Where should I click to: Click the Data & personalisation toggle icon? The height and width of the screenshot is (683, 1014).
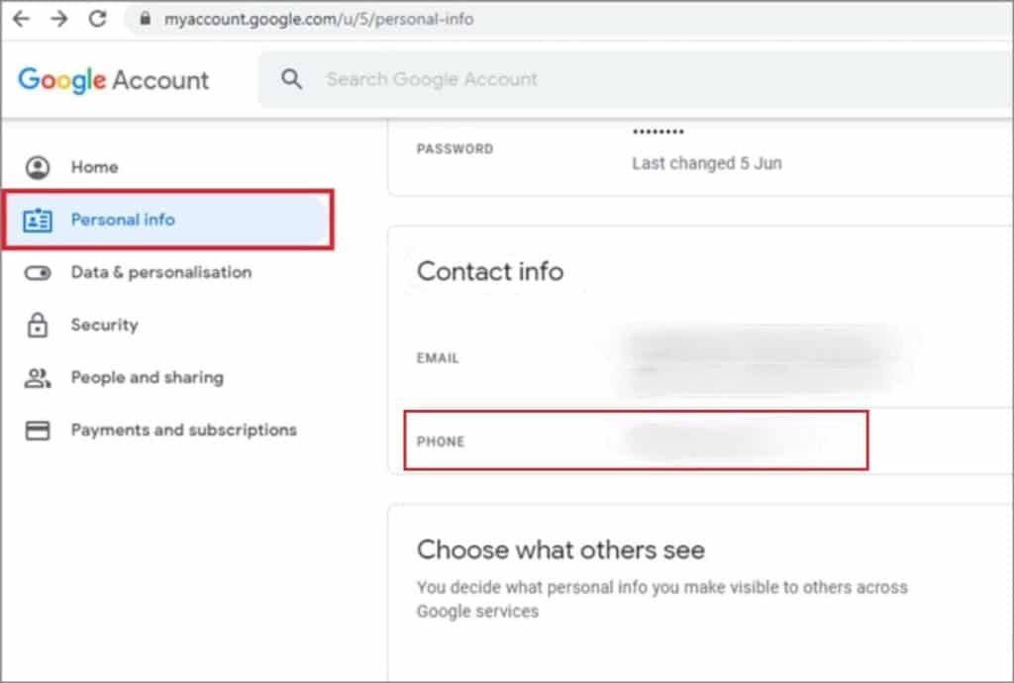[x=38, y=272]
